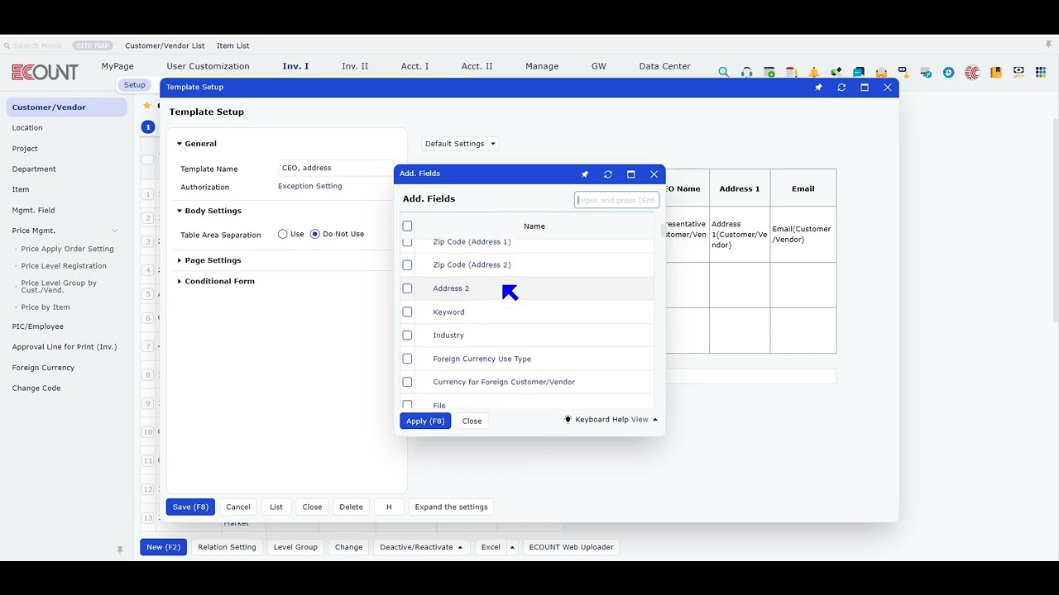Expand the Conditional Form section
The height and width of the screenshot is (595, 1059).
[x=180, y=282]
